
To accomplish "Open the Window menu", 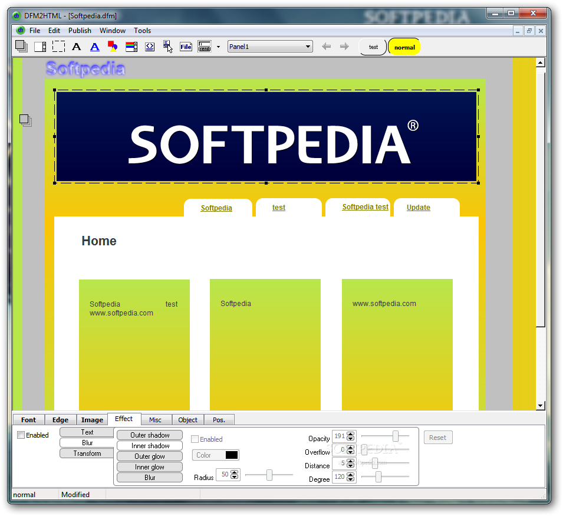I will tap(113, 31).
